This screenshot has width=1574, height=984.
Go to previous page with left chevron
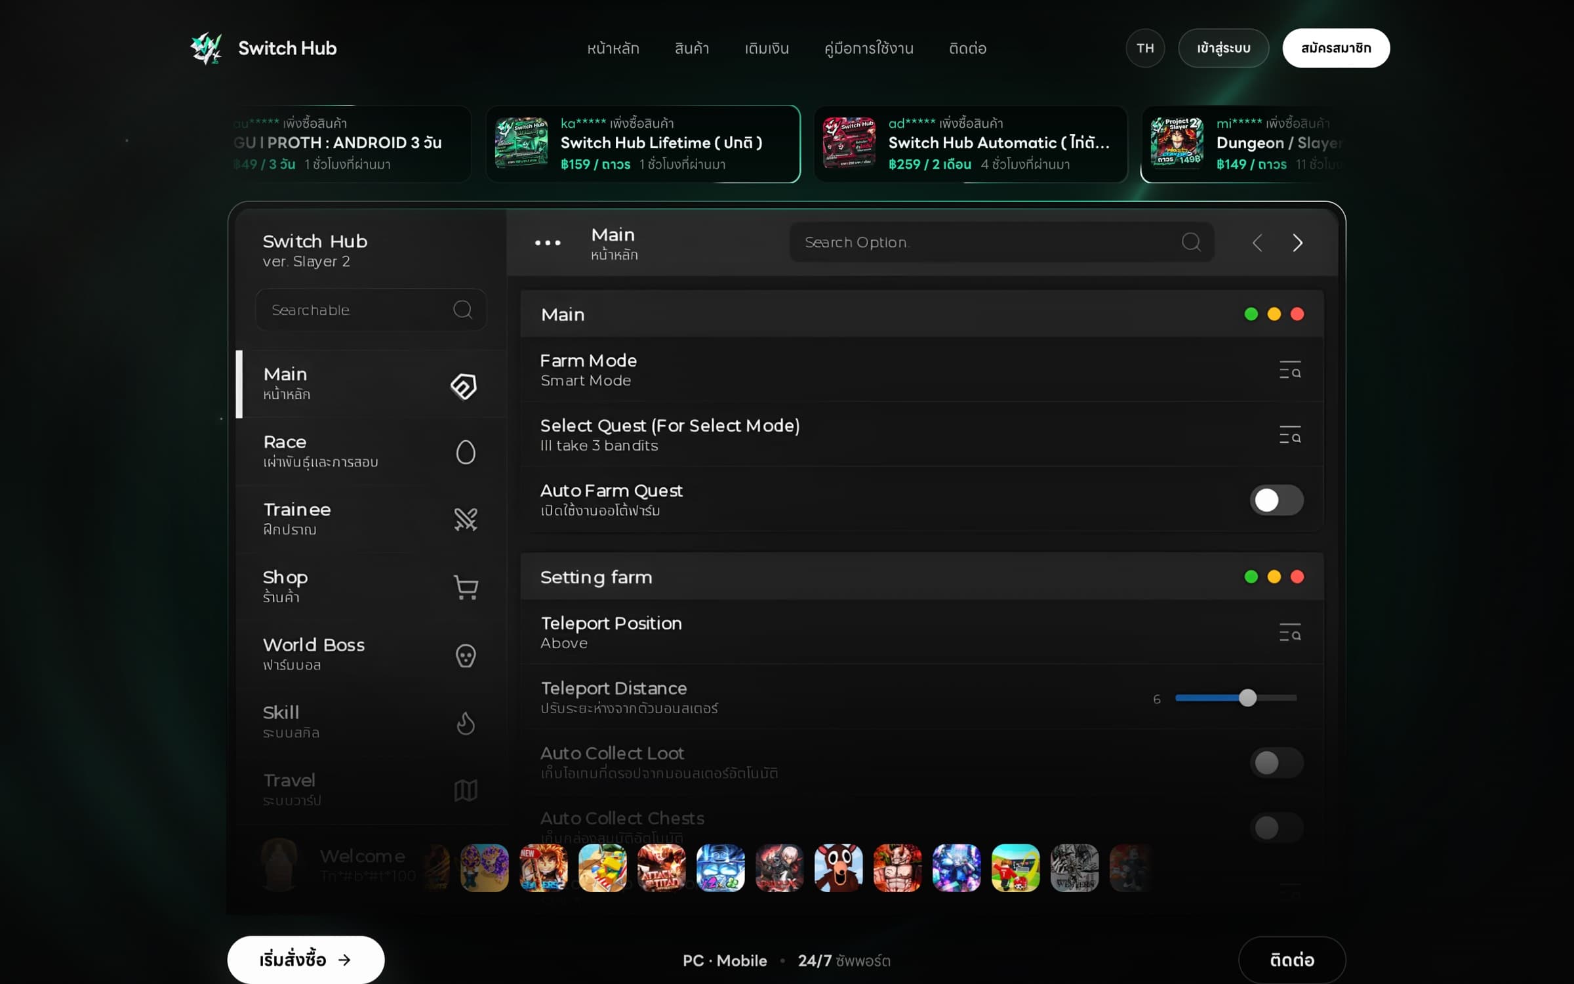1257,243
